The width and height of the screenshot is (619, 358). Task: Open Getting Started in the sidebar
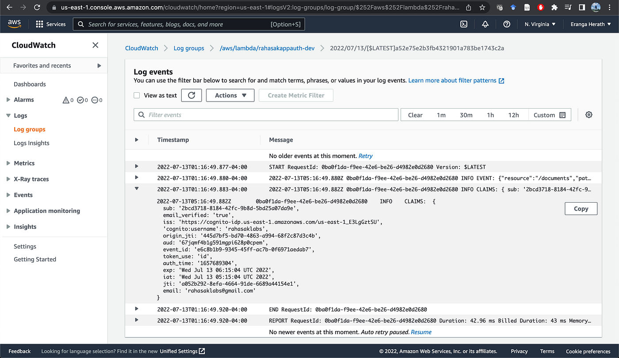(x=35, y=259)
